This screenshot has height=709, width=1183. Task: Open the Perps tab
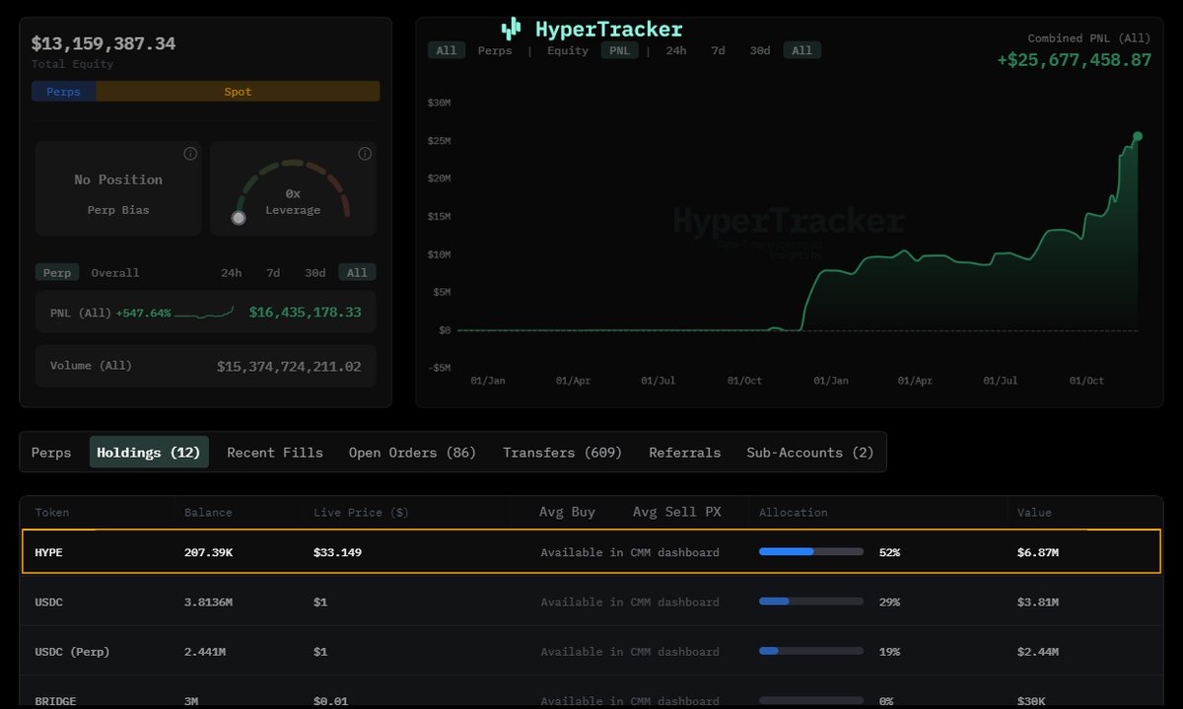pos(51,452)
